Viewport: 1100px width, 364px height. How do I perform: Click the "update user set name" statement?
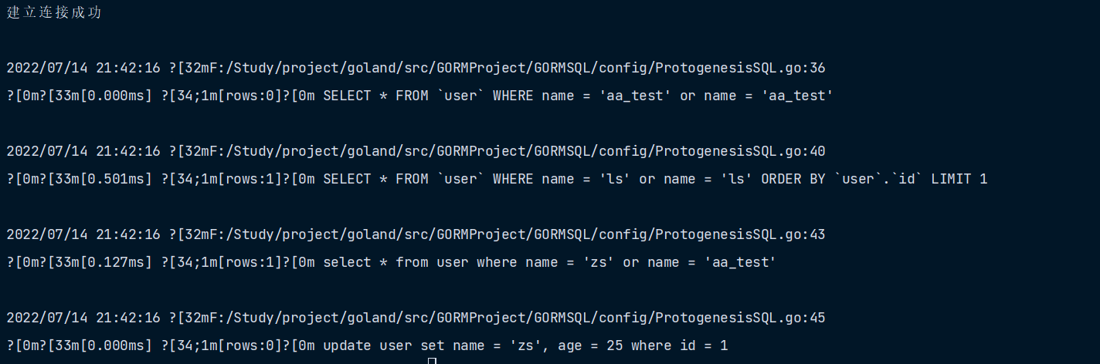click(525, 345)
